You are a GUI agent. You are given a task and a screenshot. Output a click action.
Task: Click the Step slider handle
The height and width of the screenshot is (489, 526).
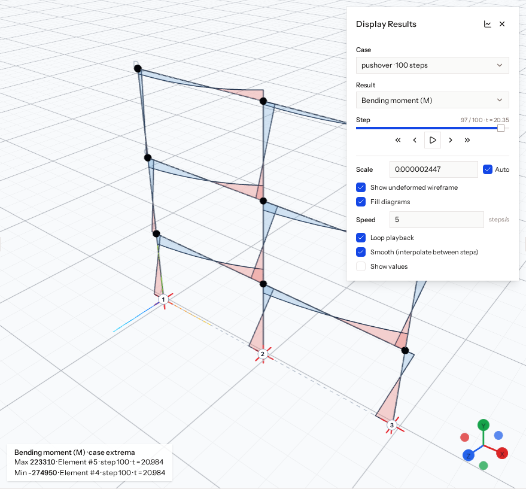coord(500,128)
